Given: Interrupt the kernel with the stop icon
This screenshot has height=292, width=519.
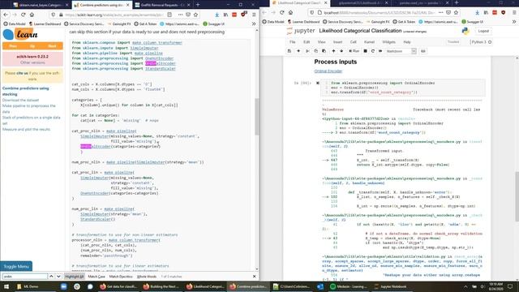Looking at the screenshot, I should [x=365, y=51].
